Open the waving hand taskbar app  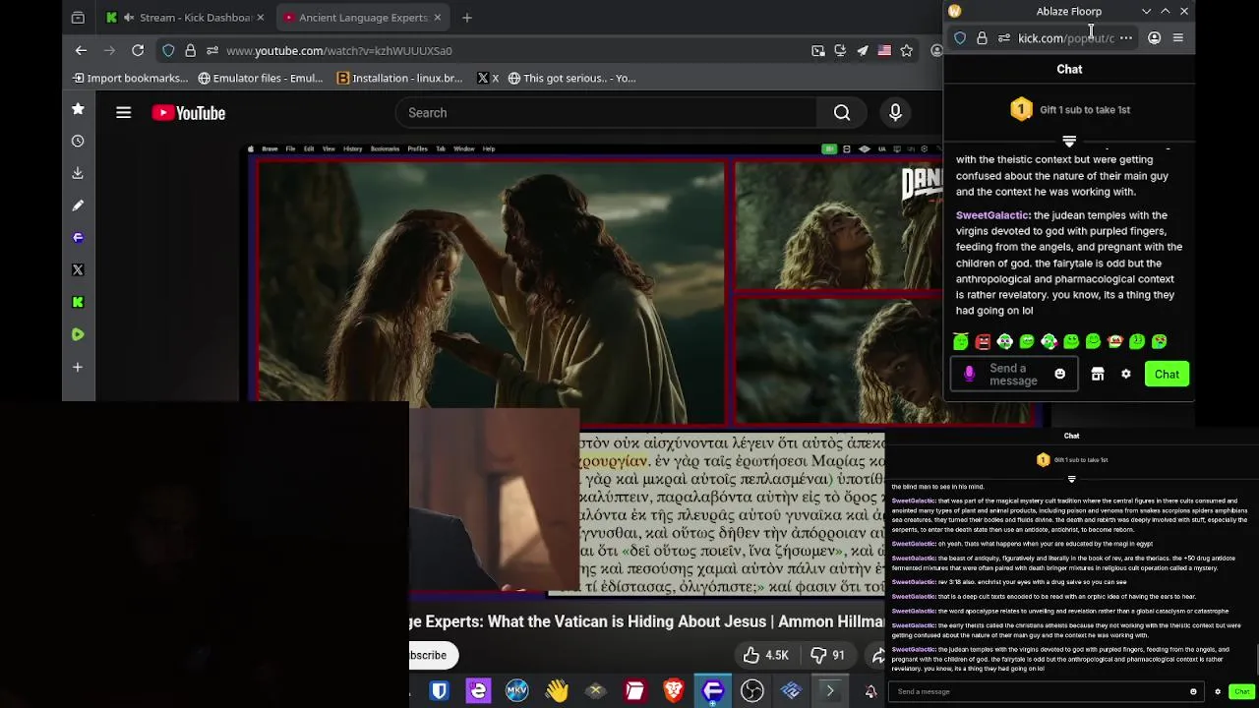pyautogui.click(x=557, y=691)
